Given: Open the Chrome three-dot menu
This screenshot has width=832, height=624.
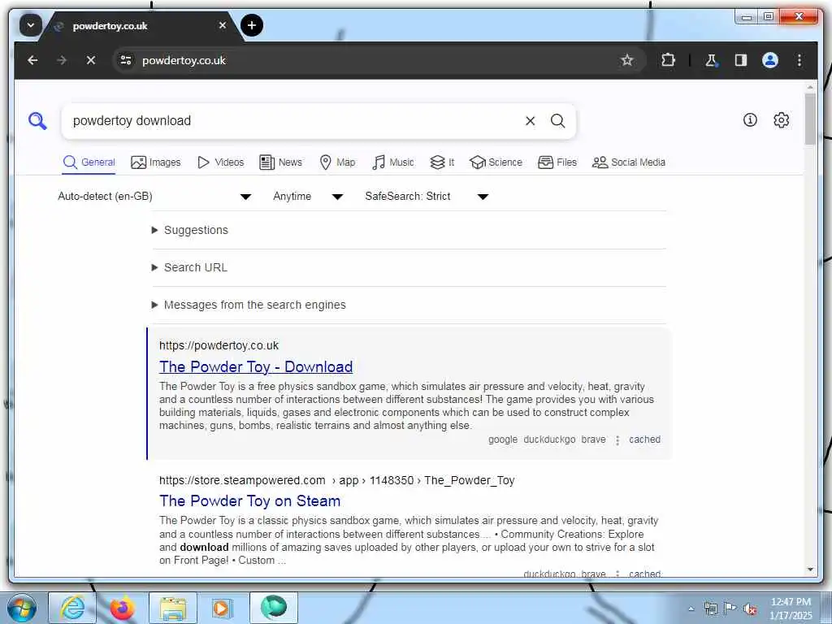Looking at the screenshot, I should (799, 60).
